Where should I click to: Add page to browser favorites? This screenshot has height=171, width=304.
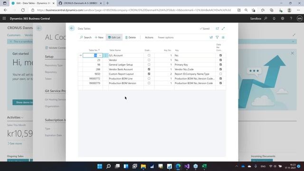coord(253,10)
